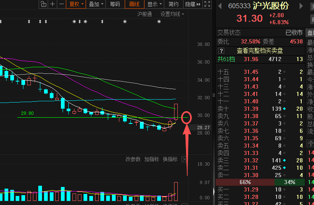Click the 委比 32.50% value

click(x=250, y=41)
